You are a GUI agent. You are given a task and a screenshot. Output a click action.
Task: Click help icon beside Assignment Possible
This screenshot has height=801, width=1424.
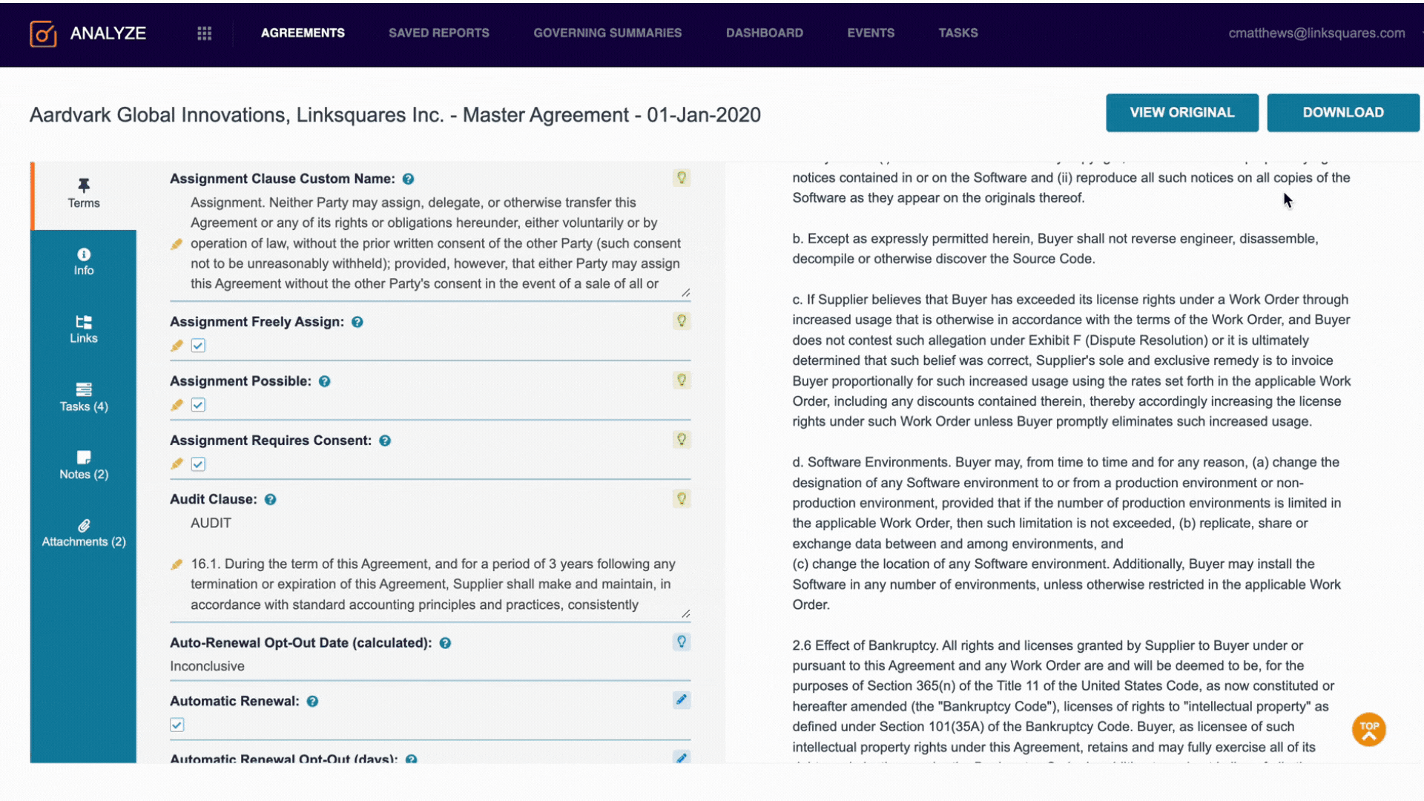325,381
